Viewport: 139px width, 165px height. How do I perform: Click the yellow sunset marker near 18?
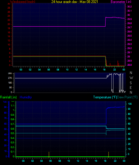coord(109,155)
